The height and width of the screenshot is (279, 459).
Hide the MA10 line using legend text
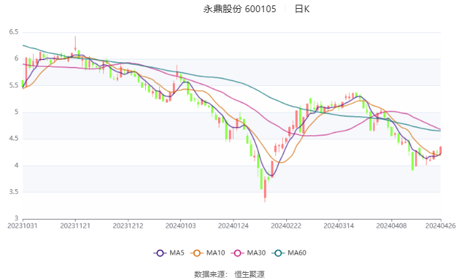coord(216,253)
